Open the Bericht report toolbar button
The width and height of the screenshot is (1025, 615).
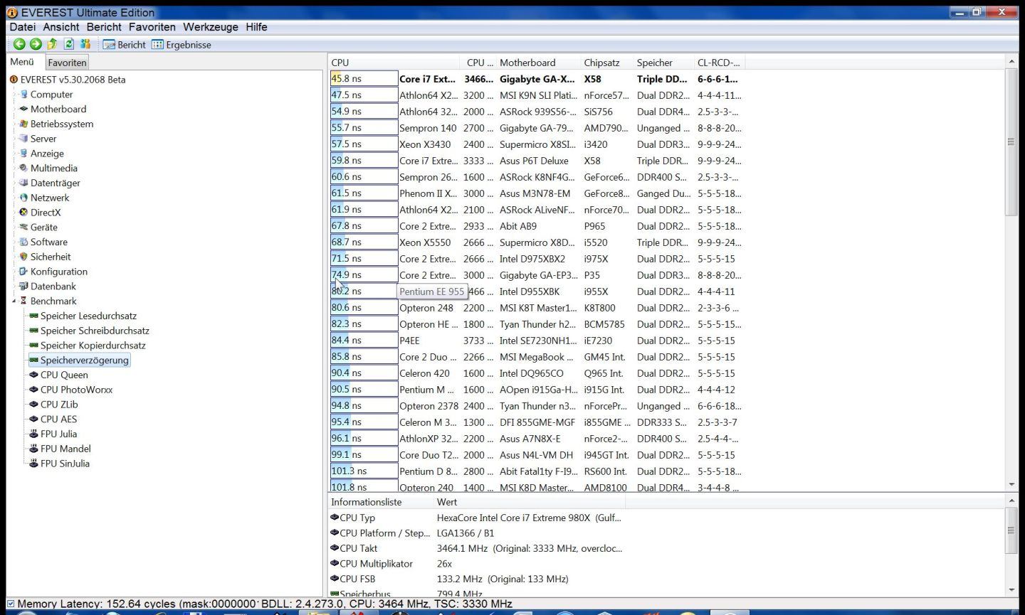tap(125, 45)
